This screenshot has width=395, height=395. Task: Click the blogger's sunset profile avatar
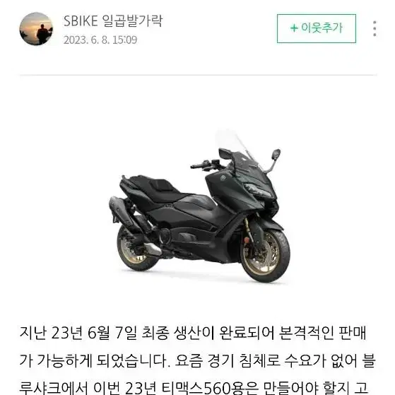pyautogui.click(x=36, y=29)
